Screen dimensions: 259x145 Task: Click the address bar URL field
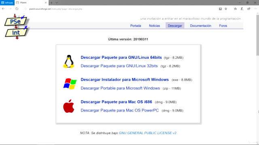[121, 9]
